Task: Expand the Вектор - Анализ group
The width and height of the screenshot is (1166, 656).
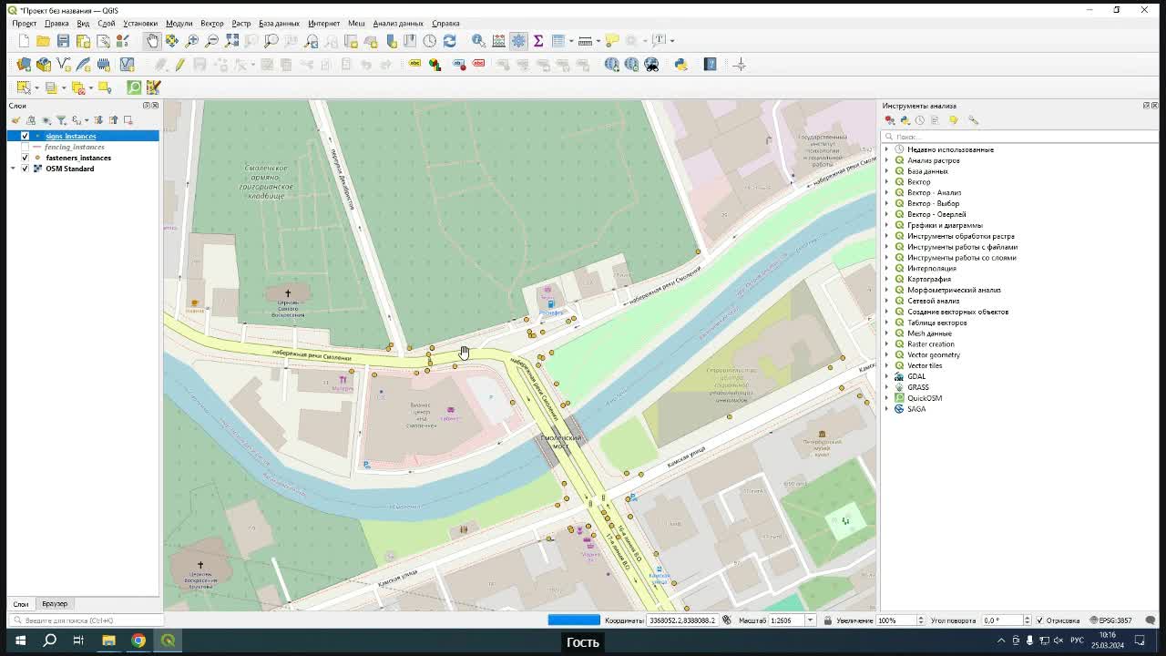Action: point(887,192)
